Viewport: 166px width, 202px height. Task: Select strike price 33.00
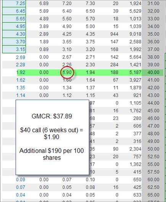pyautogui.click(x=153, y=19)
